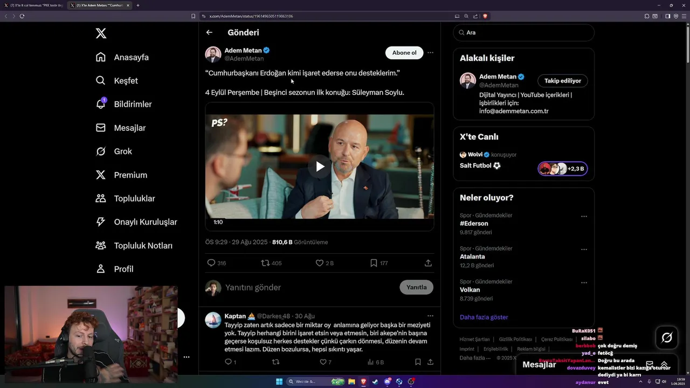
Task: Repost the post showing 405 reposts
Action: tap(271, 263)
